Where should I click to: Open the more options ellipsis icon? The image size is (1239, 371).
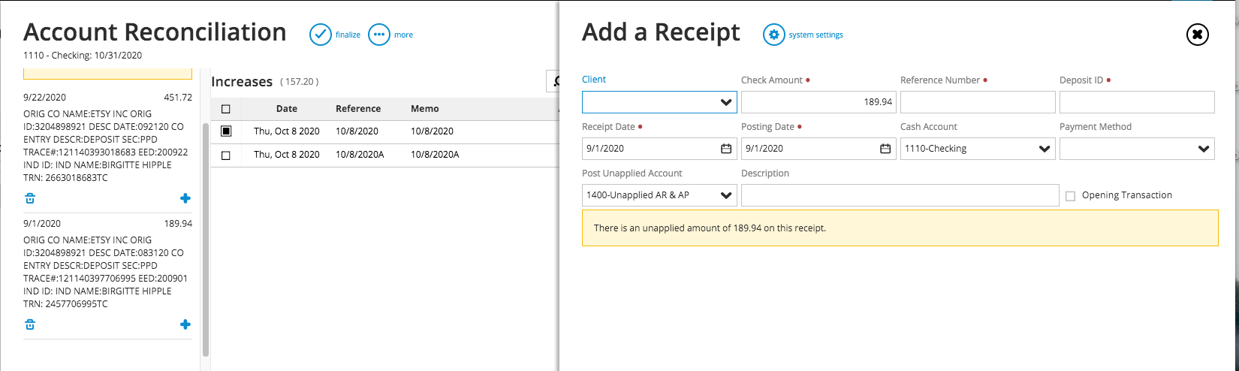379,35
